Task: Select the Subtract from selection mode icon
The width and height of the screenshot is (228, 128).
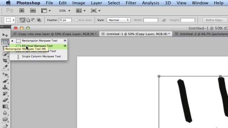Action: (x=33, y=20)
